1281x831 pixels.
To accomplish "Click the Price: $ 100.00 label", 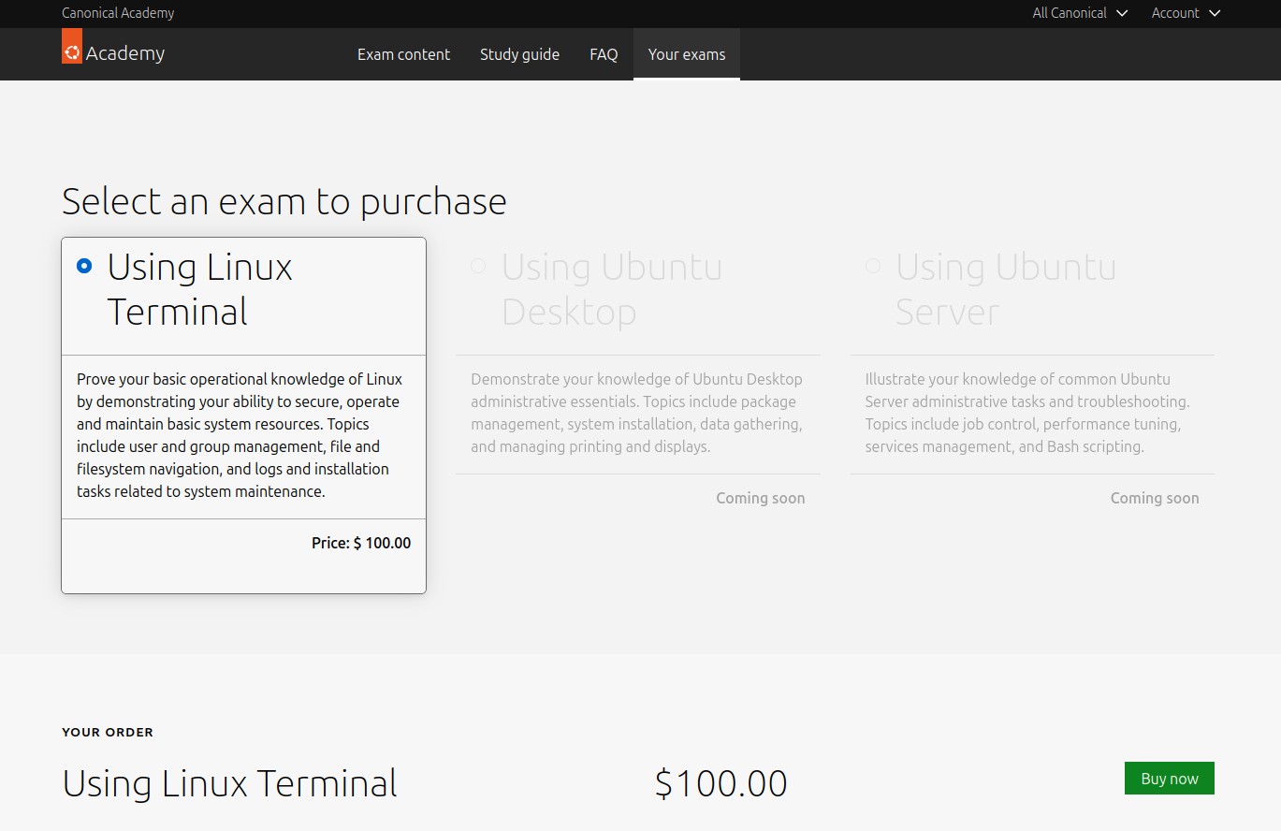I will [360, 543].
